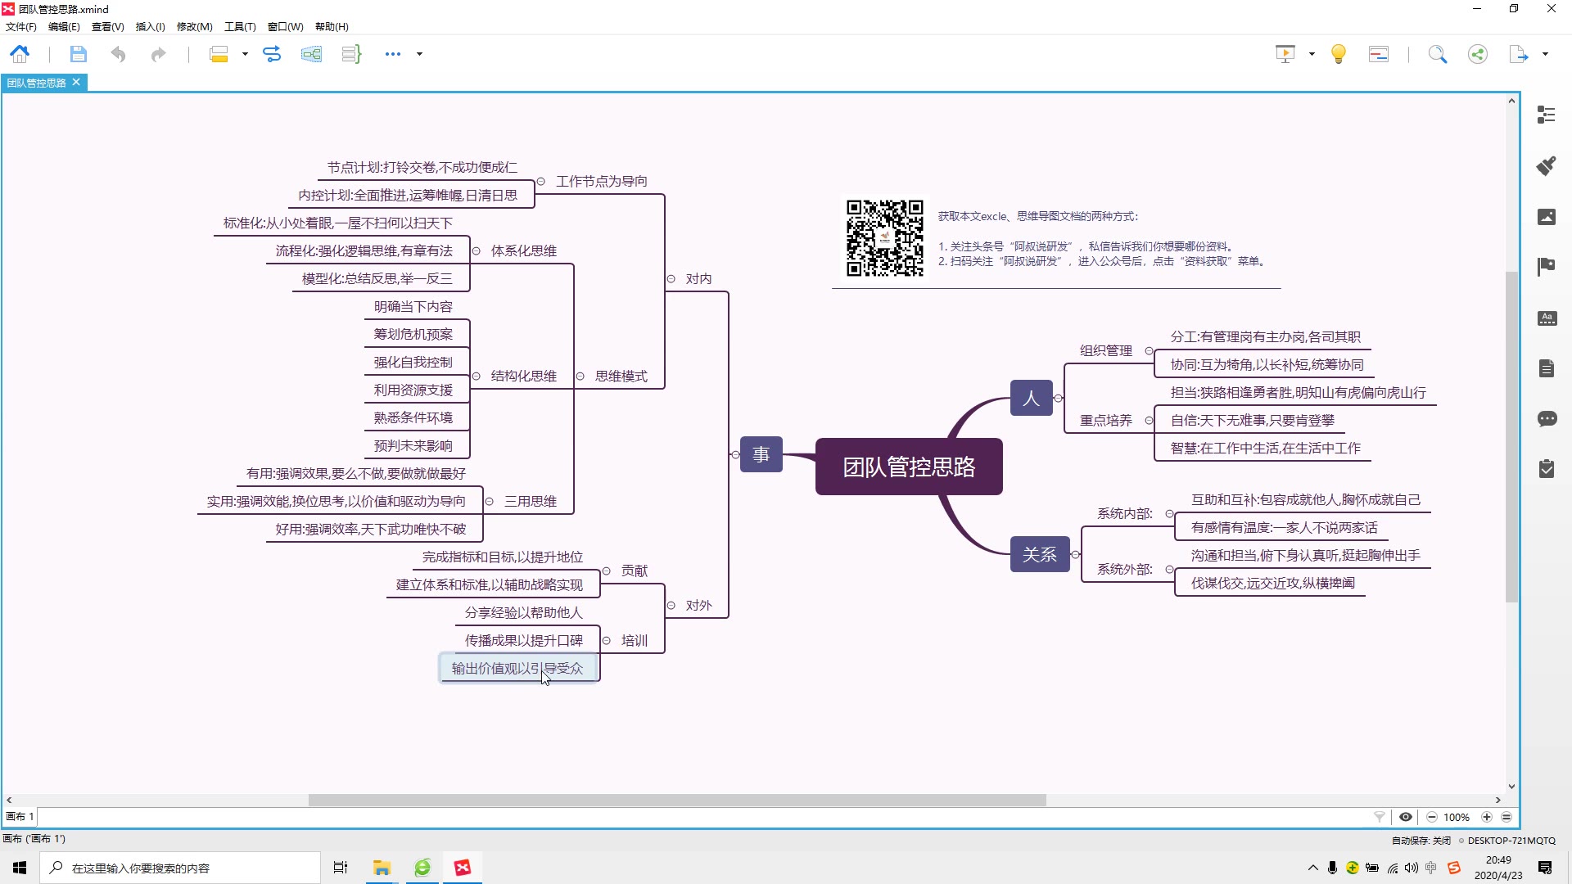Open the Task info clipboard panel

[1547, 469]
